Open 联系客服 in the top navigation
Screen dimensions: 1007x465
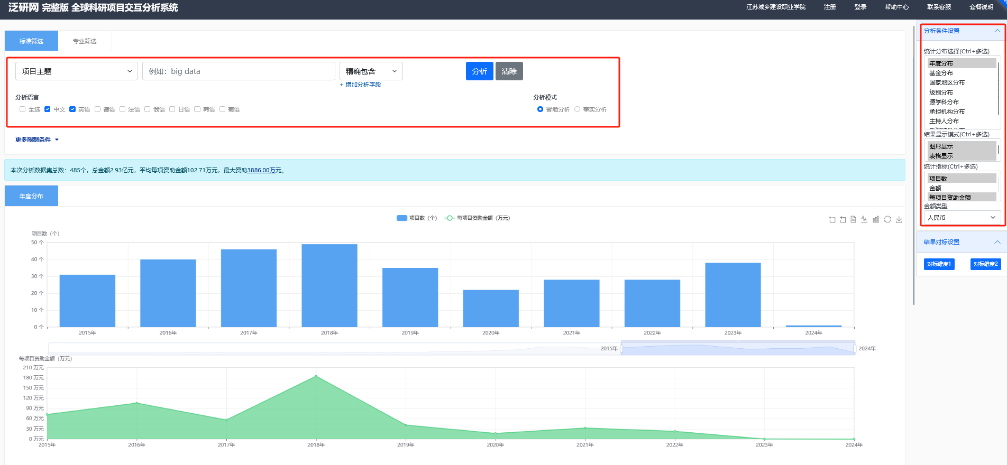pos(939,7)
